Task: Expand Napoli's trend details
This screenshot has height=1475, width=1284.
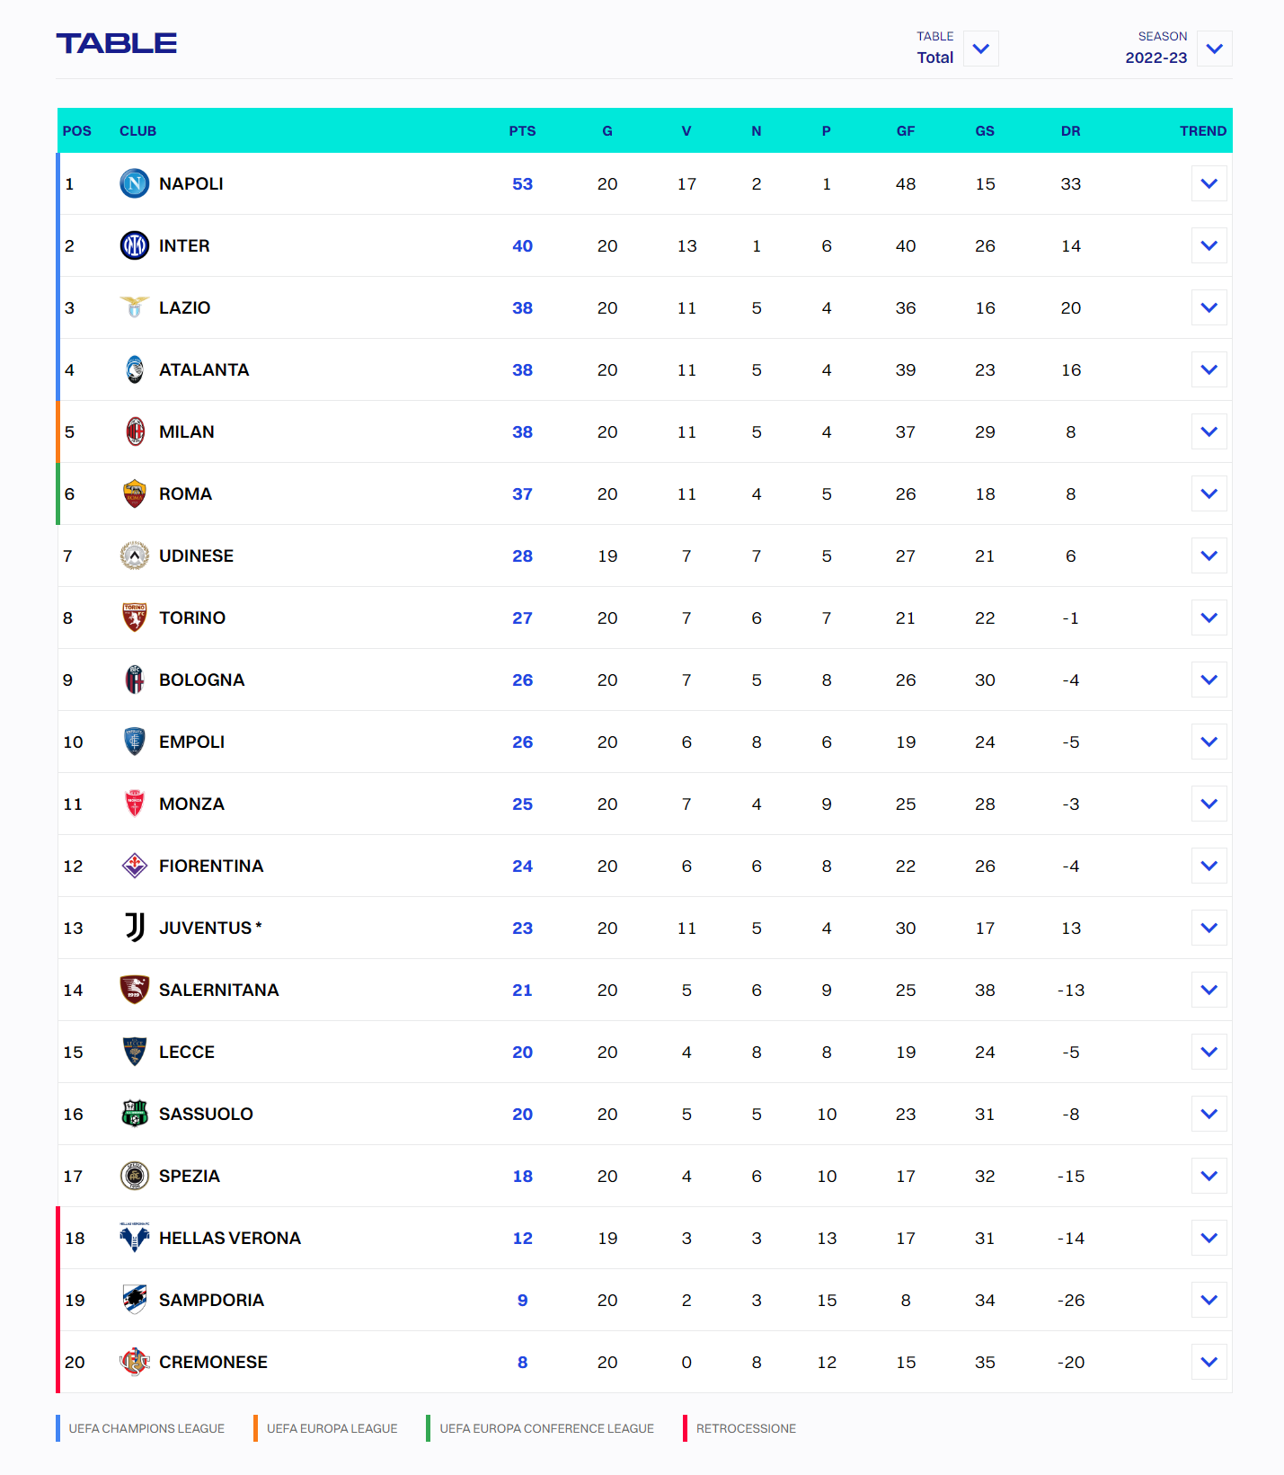Action: pyautogui.click(x=1209, y=183)
